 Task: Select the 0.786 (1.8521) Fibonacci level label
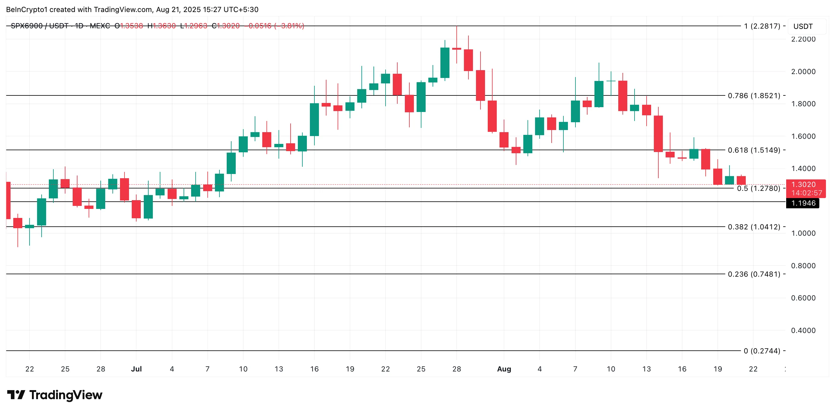click(754, 95)
